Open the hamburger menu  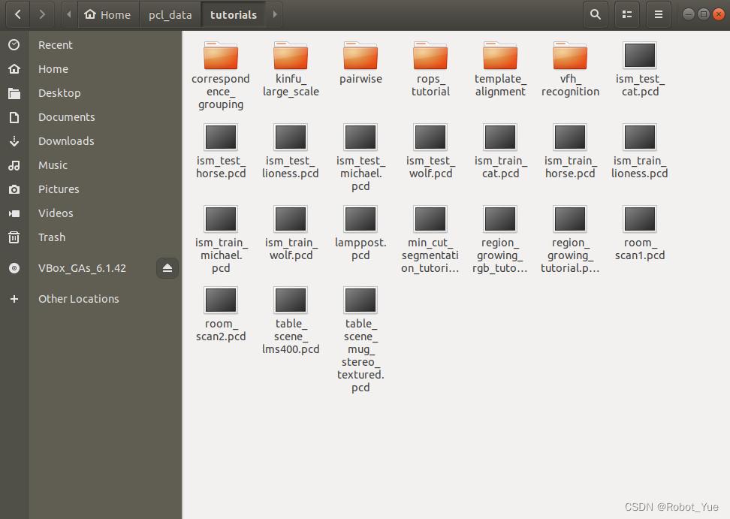(659, 14)
